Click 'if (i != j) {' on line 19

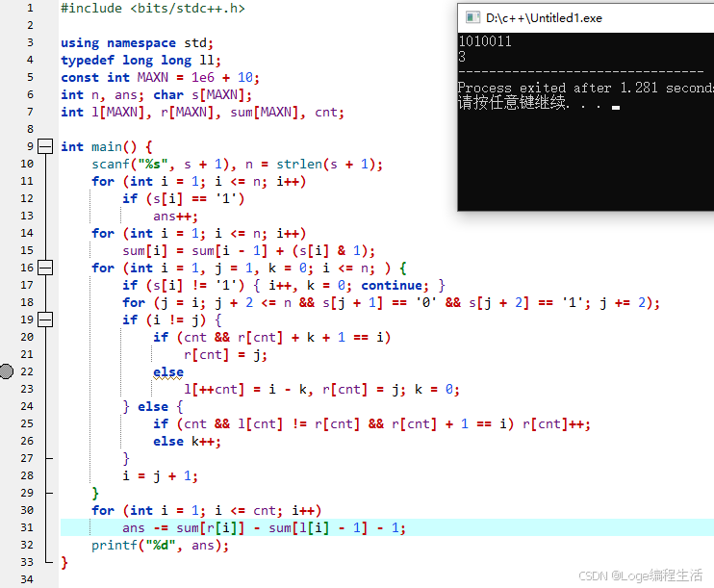[171, 320]
